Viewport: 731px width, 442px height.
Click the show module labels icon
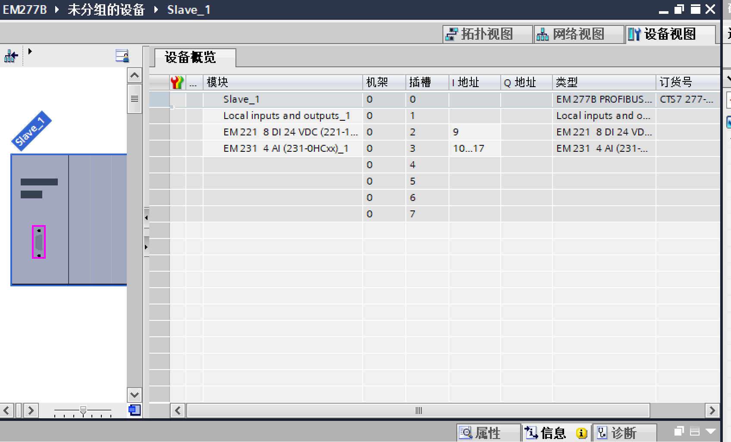tap(122, 56)
